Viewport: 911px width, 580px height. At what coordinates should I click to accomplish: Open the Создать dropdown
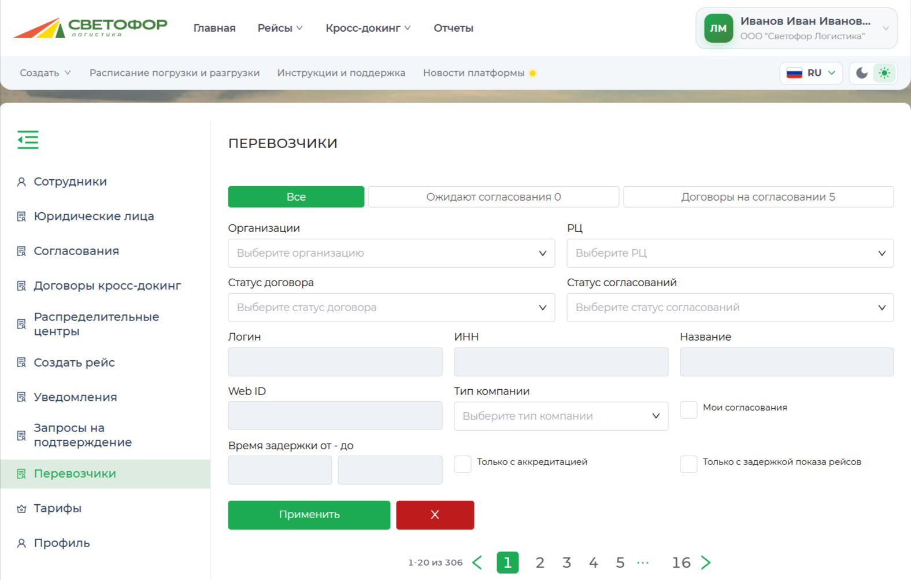tap(45, 73)
